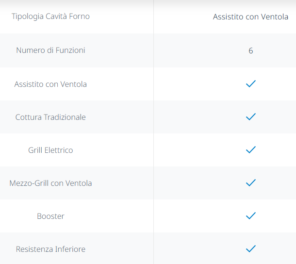Screen dimensions: 296x264
Task: Click blank area right of Grill Elettrico checkmark
Action: click(x=279, y=150)
